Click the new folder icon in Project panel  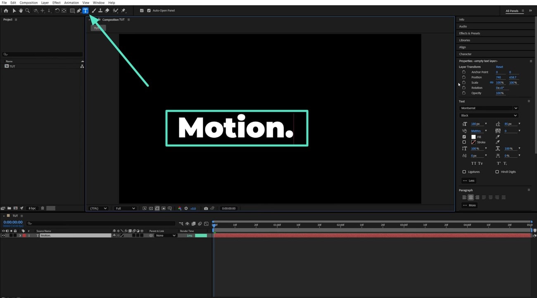coord(9,208)
